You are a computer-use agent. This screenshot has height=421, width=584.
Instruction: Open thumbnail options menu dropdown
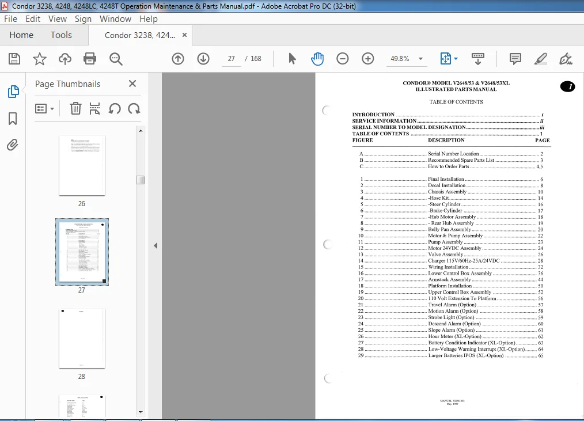45,109
